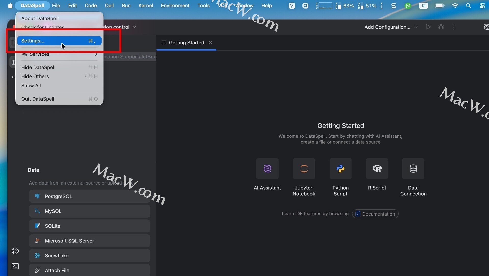Open the Kernel menu
Viewport: 489px width, 276px height.
pos(145,5)
